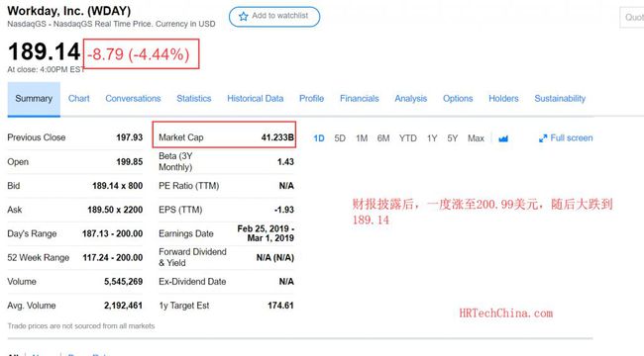The height and width of the screenshot is (356, 644).
Task: Select the 5D chart range
Action: (x=340, y=138)
